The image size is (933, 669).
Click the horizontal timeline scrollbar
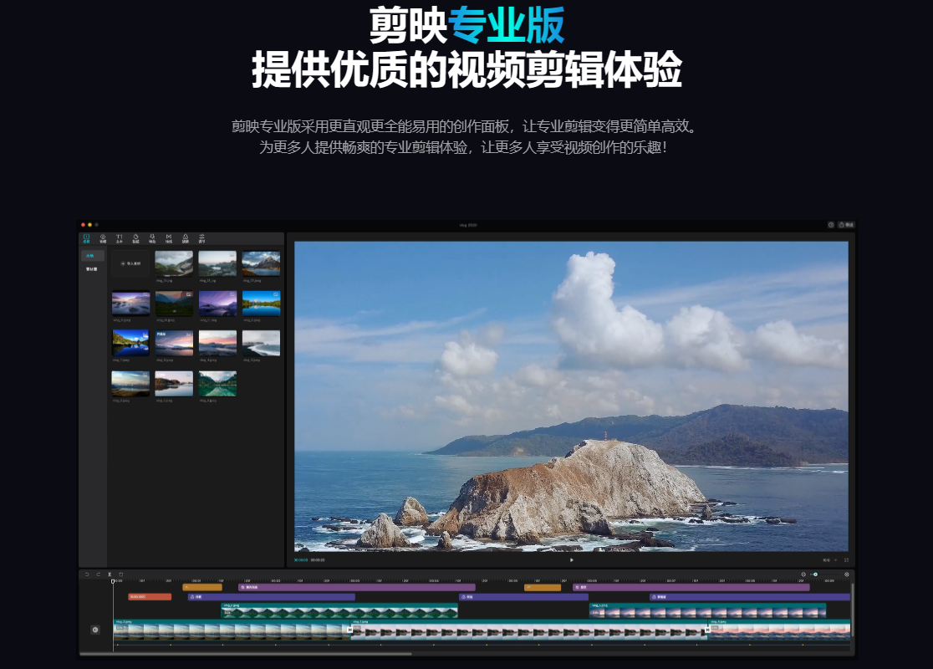245,653
